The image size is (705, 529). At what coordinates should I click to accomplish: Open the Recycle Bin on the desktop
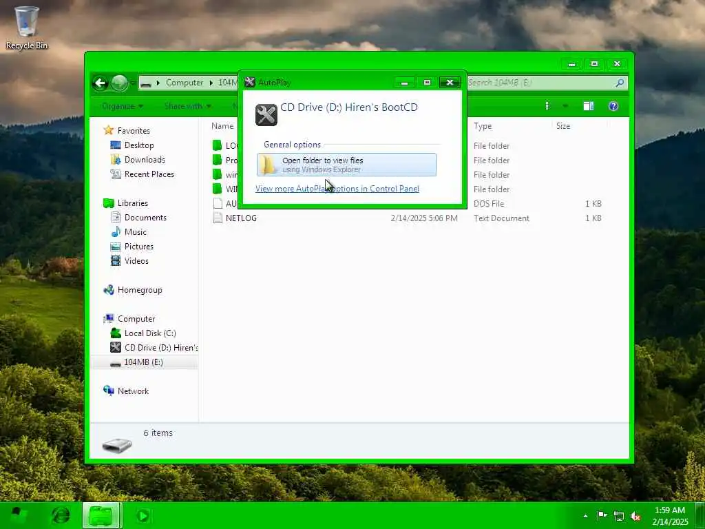click(x=27, y=28)
